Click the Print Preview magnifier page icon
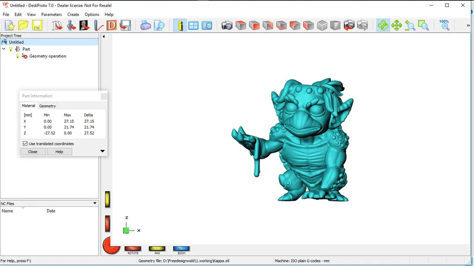 159,25
